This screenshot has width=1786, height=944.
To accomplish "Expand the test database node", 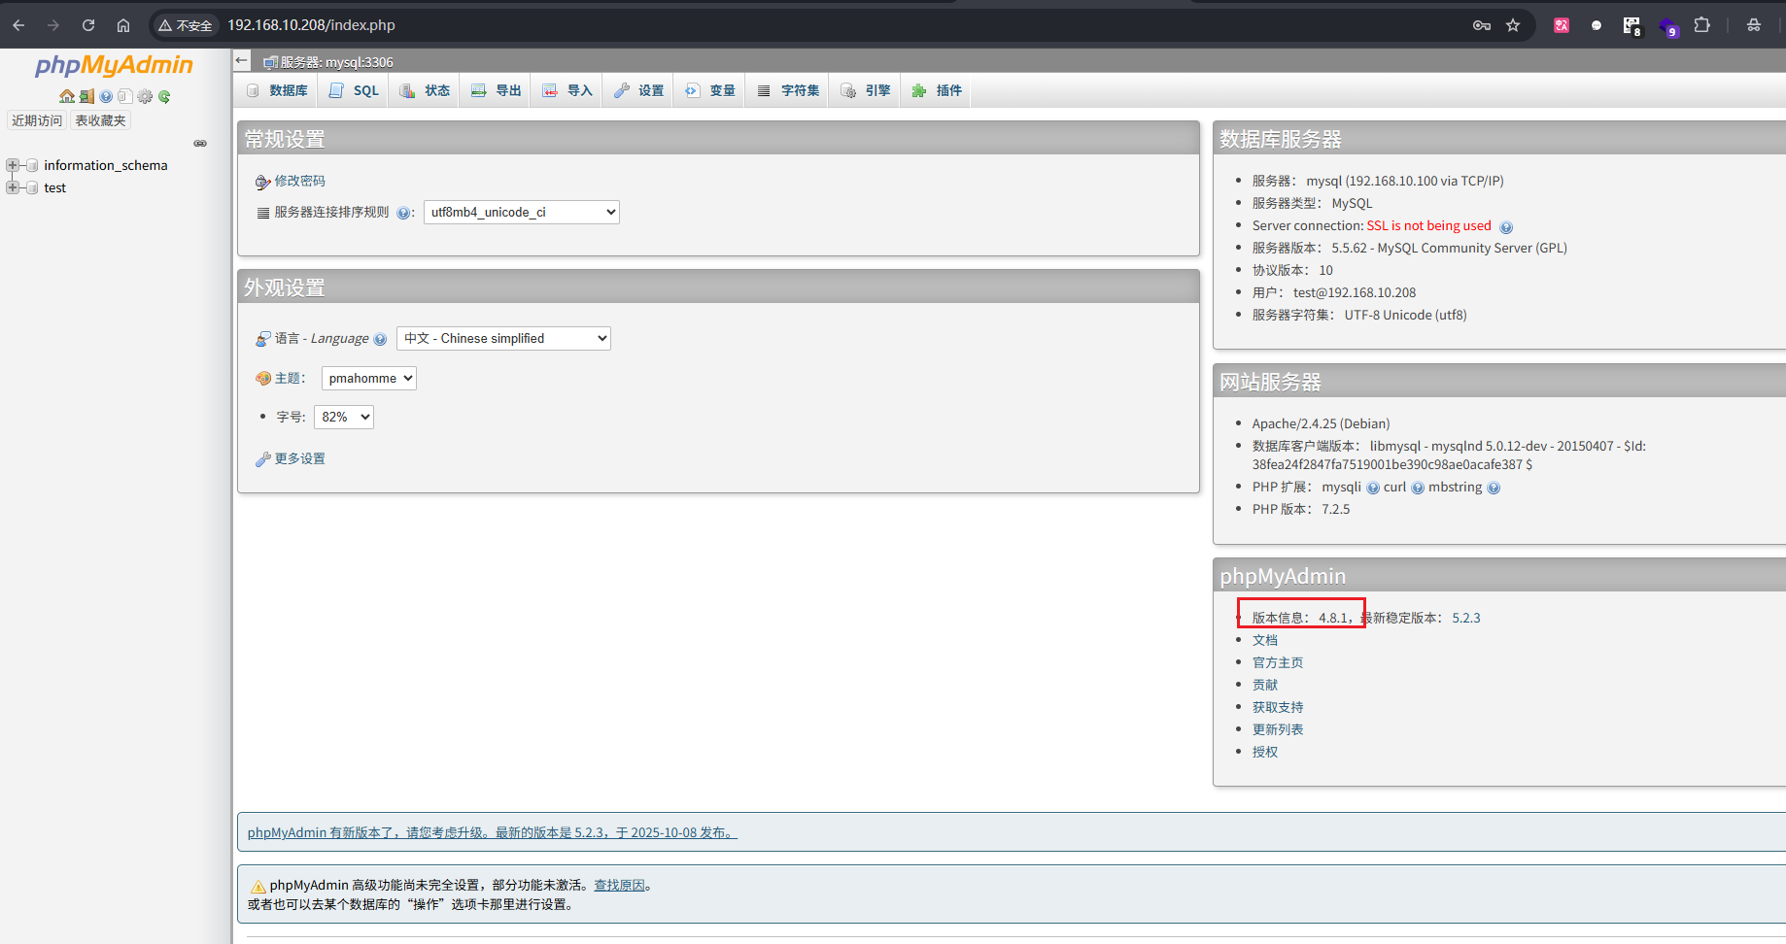I will (x=13, y=187).
